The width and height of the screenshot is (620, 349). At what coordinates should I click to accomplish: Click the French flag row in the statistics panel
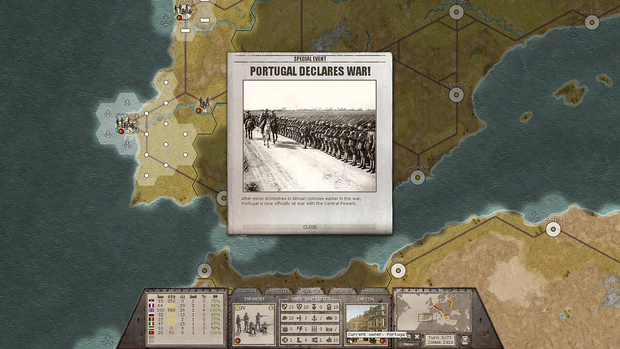151,305
